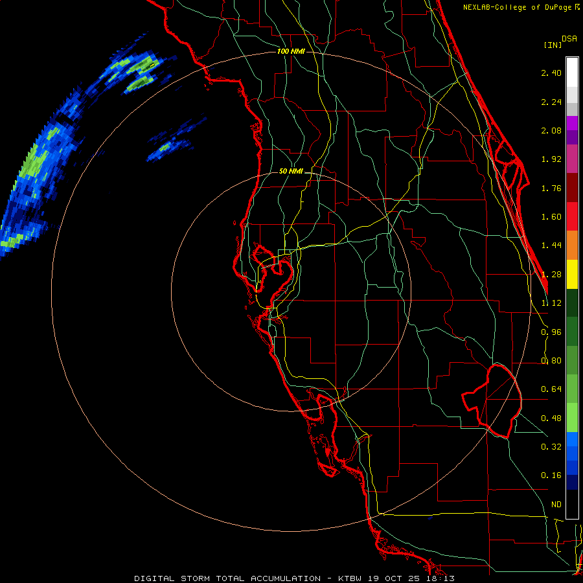Select the 1.60 legend value

point(551,217)
